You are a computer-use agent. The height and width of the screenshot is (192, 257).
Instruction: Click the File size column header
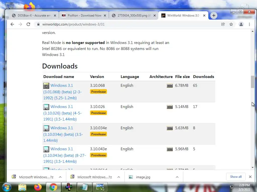pos(182,76)
